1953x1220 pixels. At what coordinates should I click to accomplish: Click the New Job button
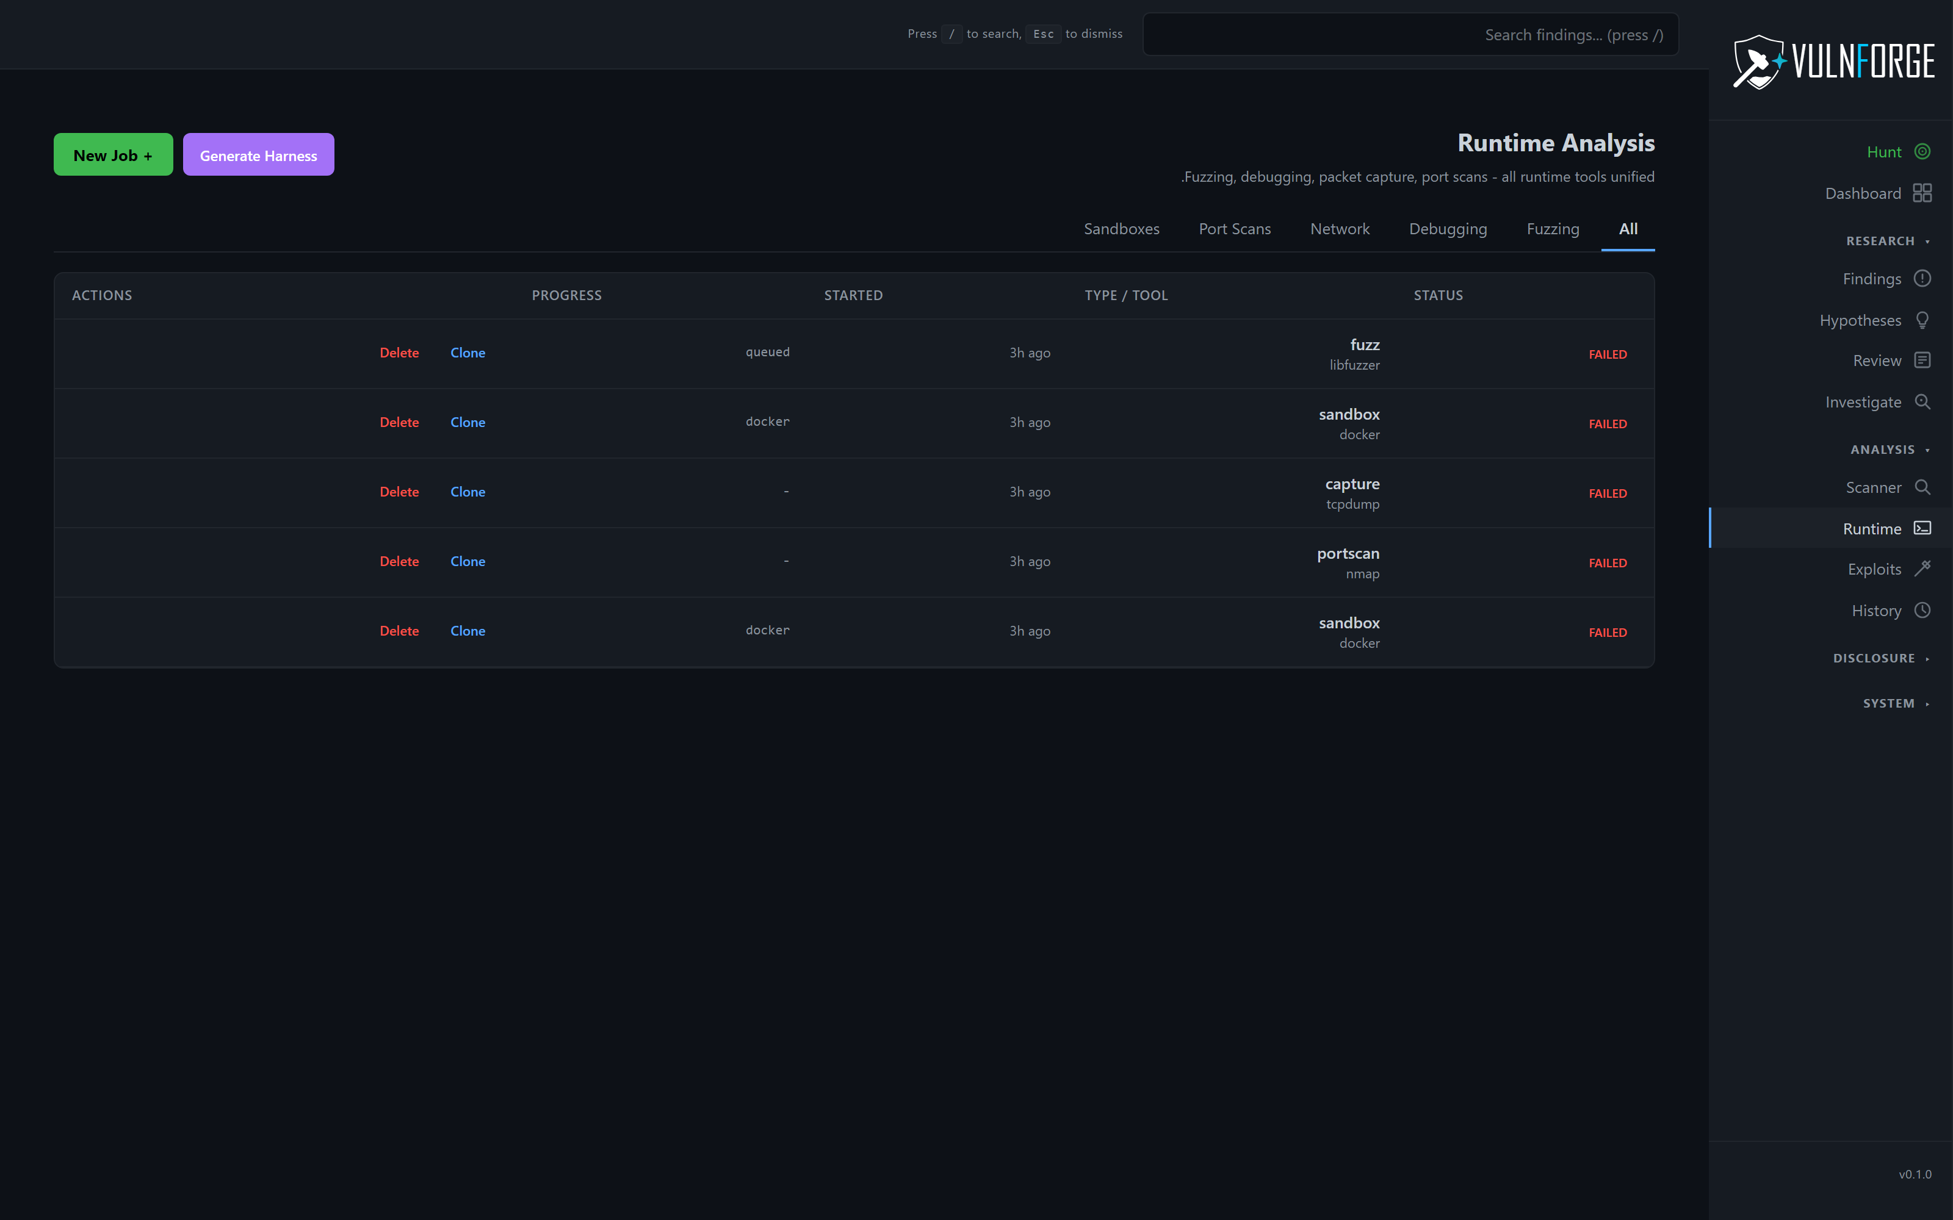[x=113, y=155]
